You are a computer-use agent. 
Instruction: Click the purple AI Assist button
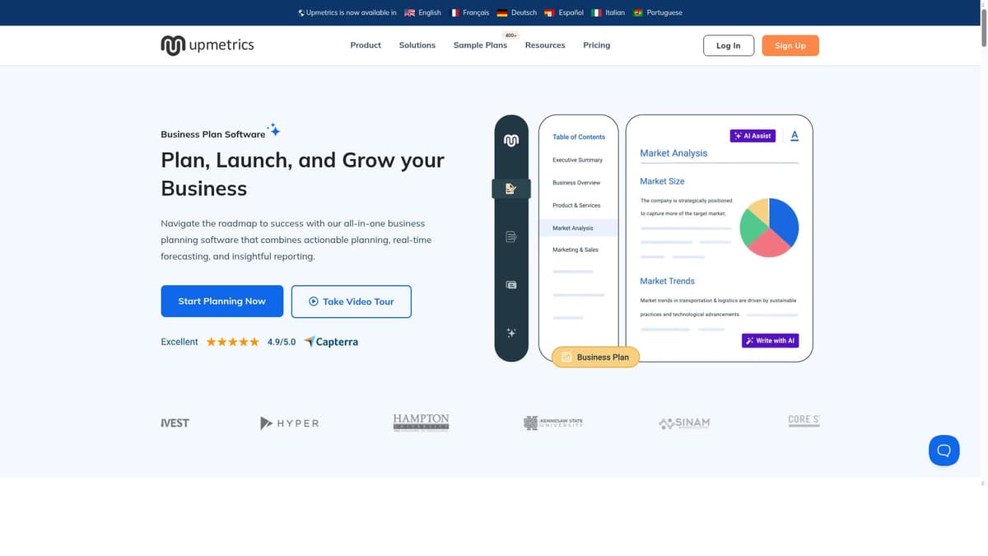click(752, 135)
